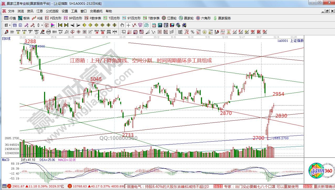Click the scrolling news headline about 信捷电气
The image size is (335, 190).
[x=168, y=187]
